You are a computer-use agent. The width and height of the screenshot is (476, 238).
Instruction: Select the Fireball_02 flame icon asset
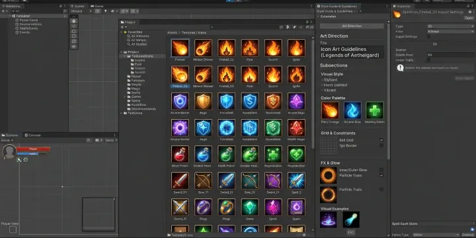[227, 48]
